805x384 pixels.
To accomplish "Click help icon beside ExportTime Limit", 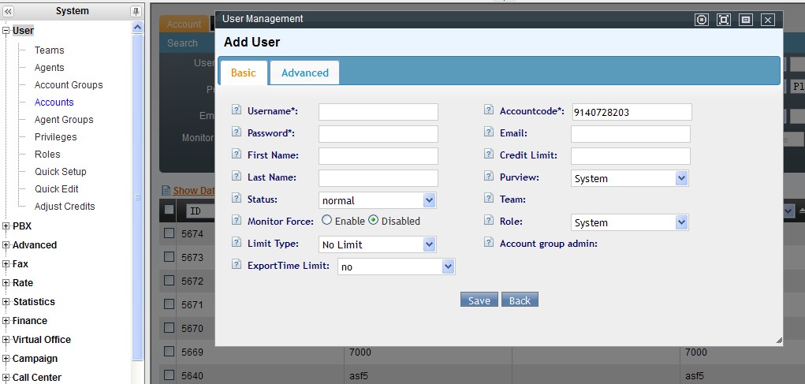I will [237, 266].
